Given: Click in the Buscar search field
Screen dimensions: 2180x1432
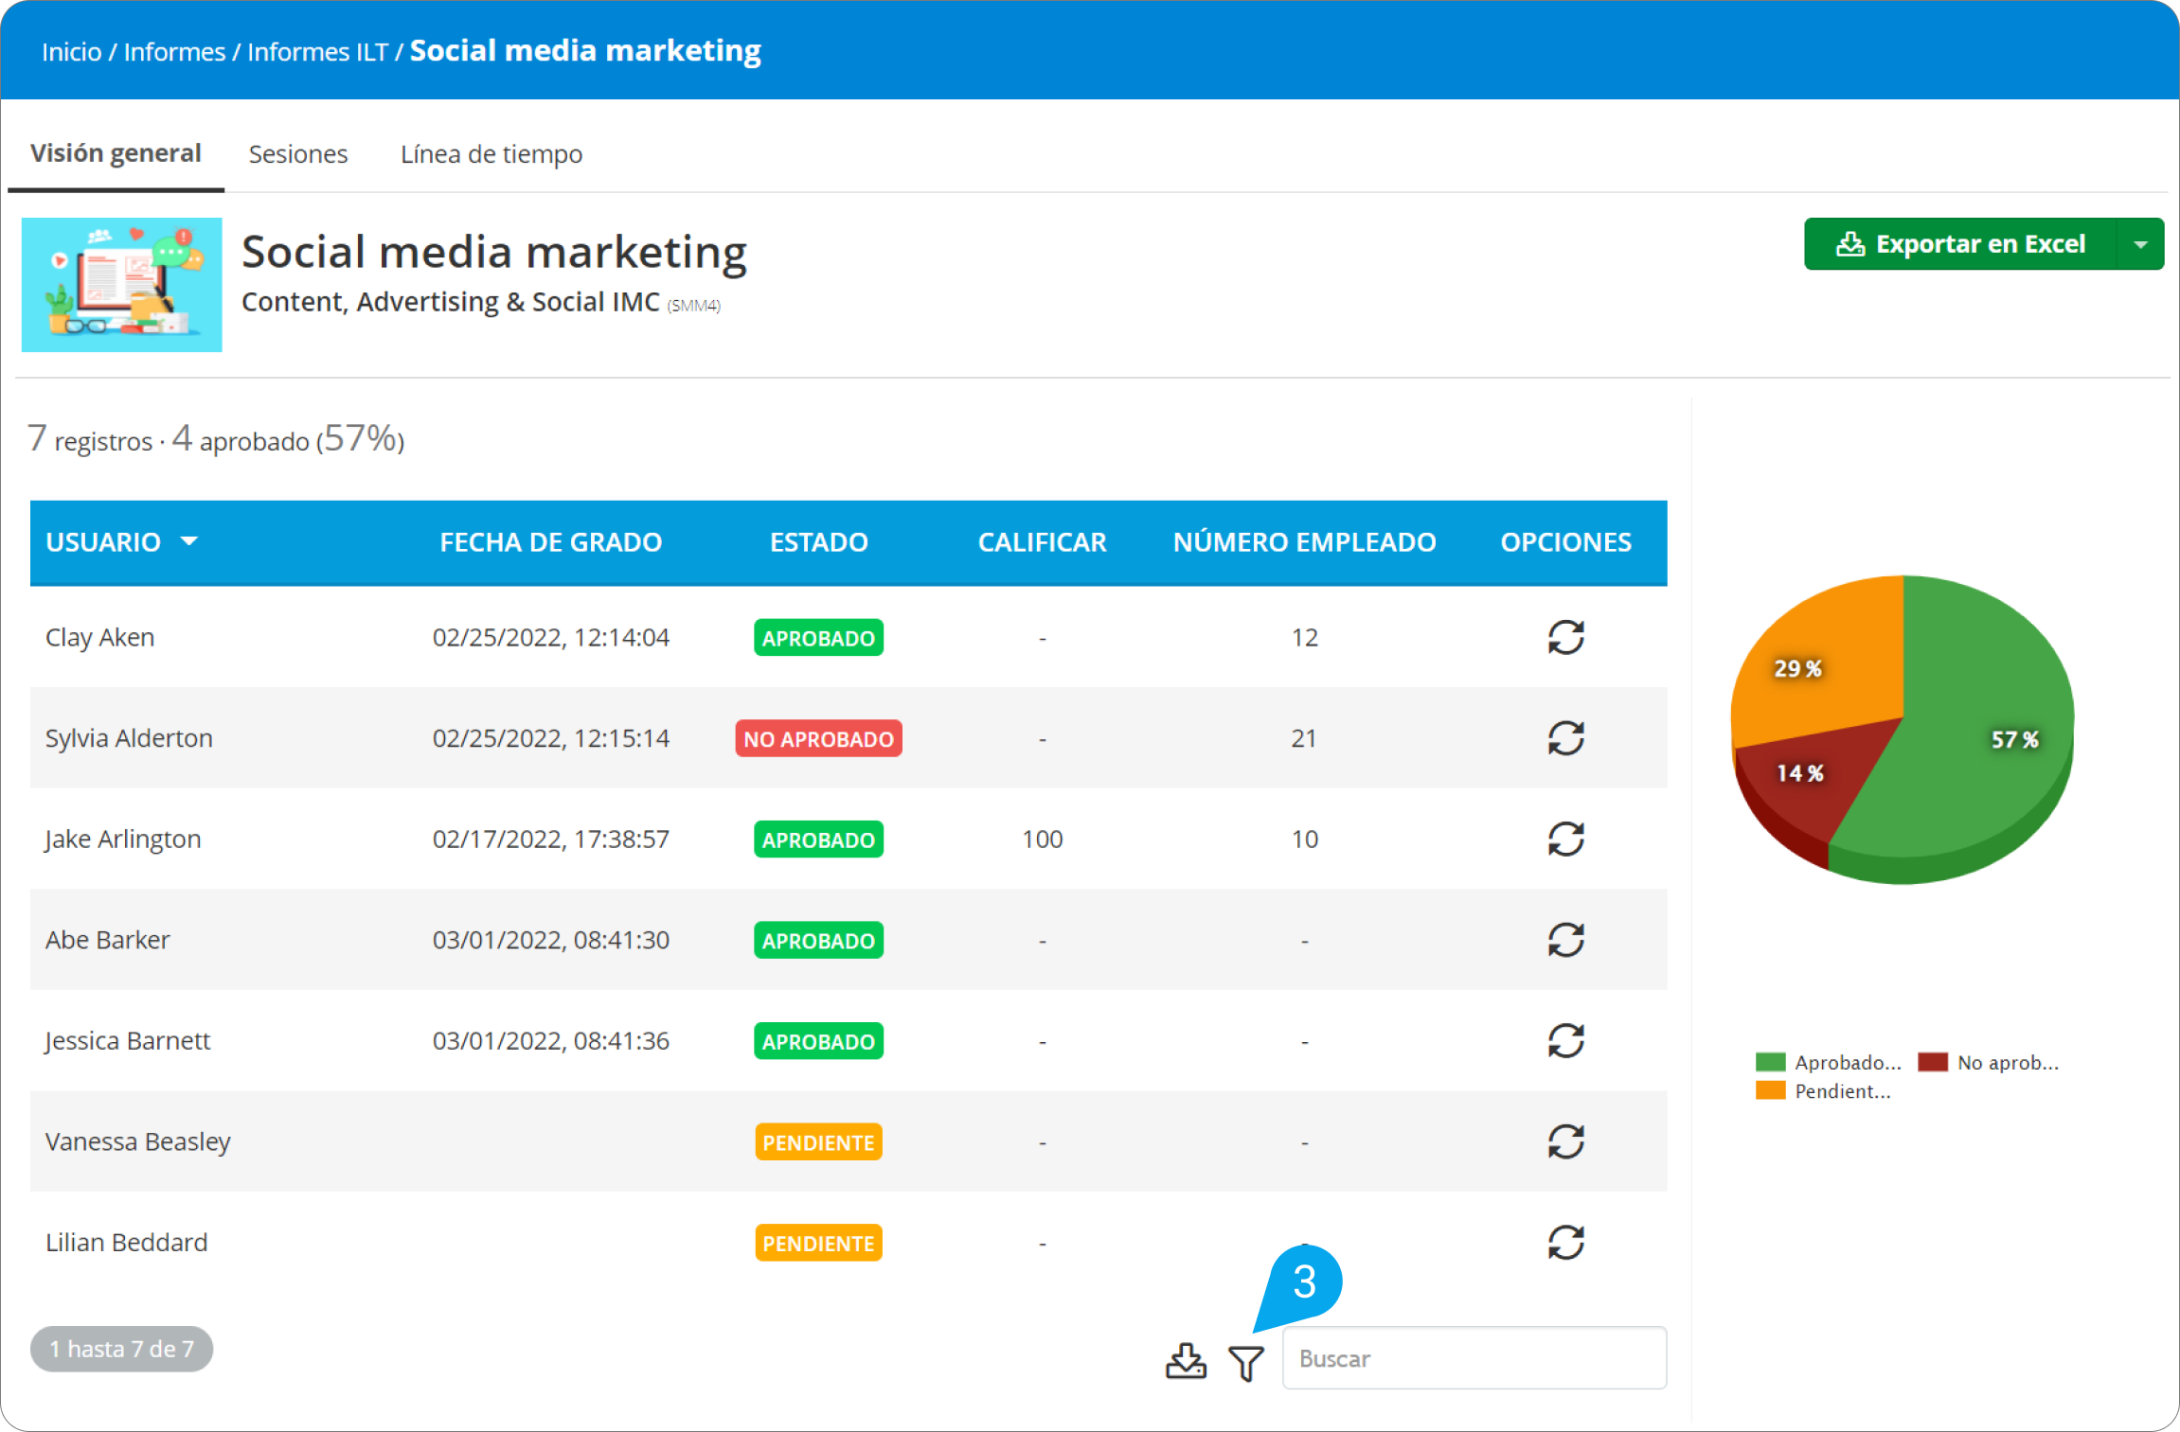Looking at the screenshot, I should (x=1474, y=1358).
